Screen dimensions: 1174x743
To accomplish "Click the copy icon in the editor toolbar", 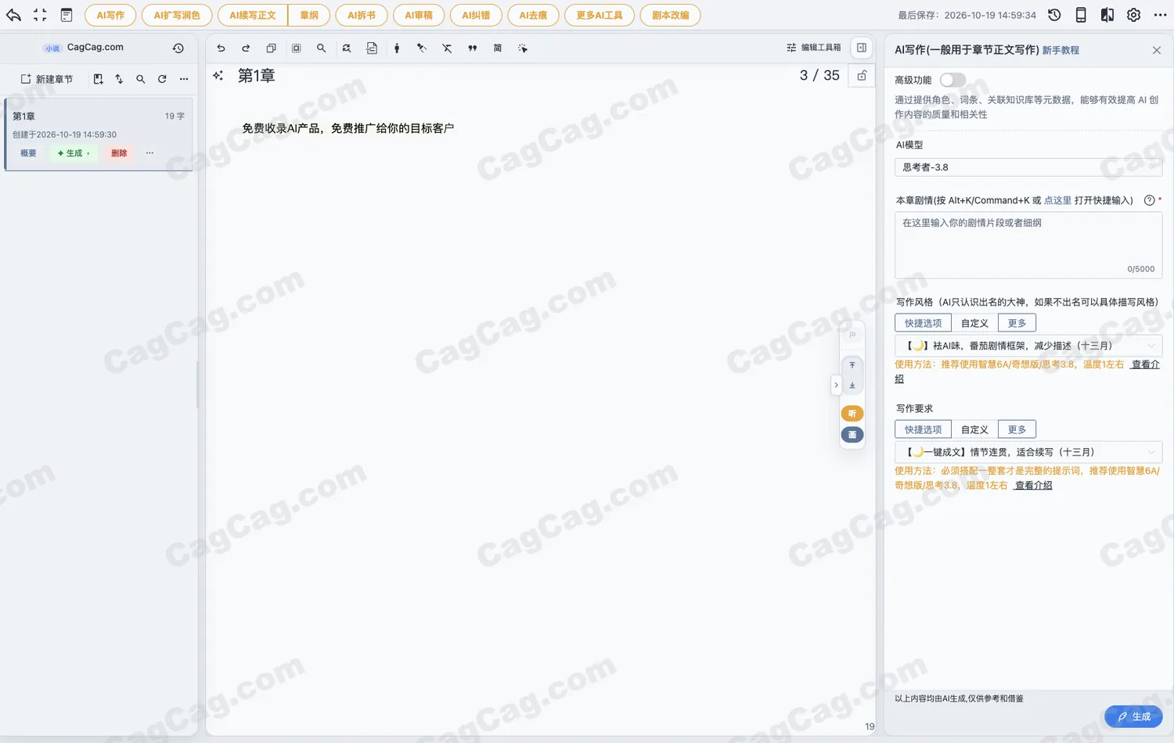I will (x=271, y=48).
